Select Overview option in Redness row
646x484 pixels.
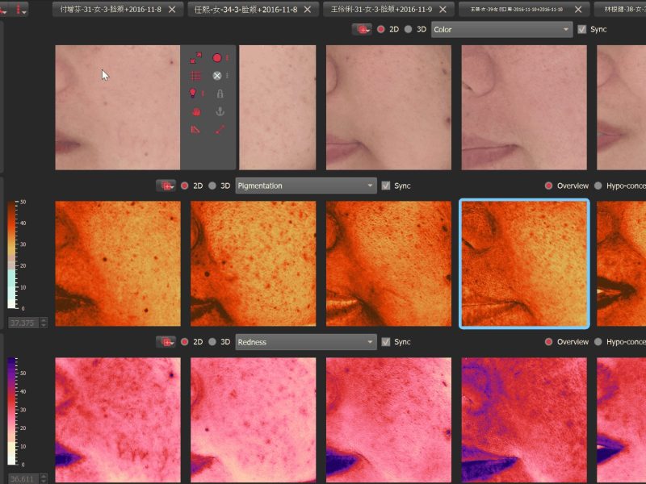[x=549, y=342]
